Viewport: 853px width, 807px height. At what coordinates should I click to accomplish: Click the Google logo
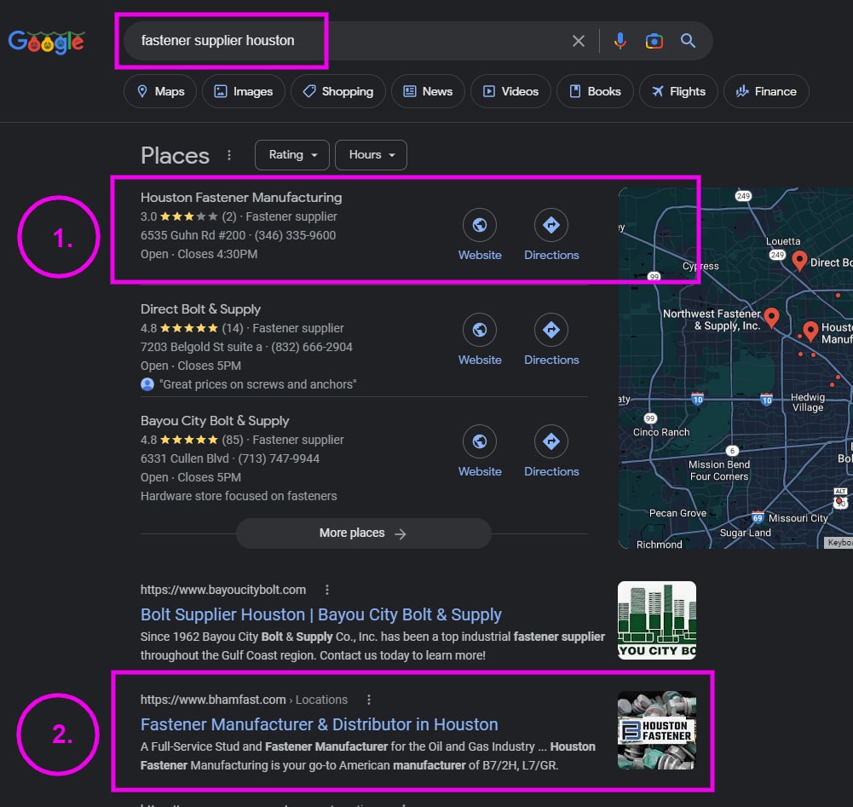(x=46, y=42)
